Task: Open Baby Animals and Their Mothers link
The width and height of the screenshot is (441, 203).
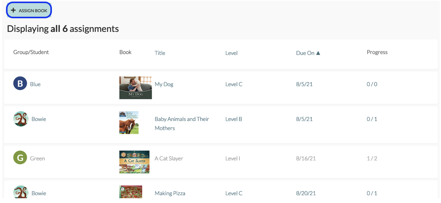Action: pyautogui.click(x=182, y=123)
